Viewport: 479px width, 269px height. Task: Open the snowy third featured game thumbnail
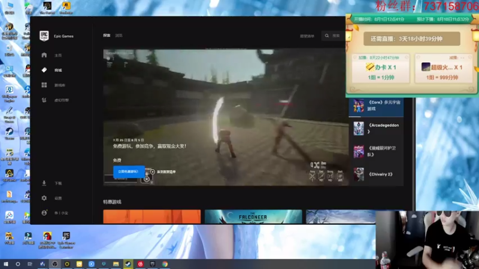[x=341, y=216]
